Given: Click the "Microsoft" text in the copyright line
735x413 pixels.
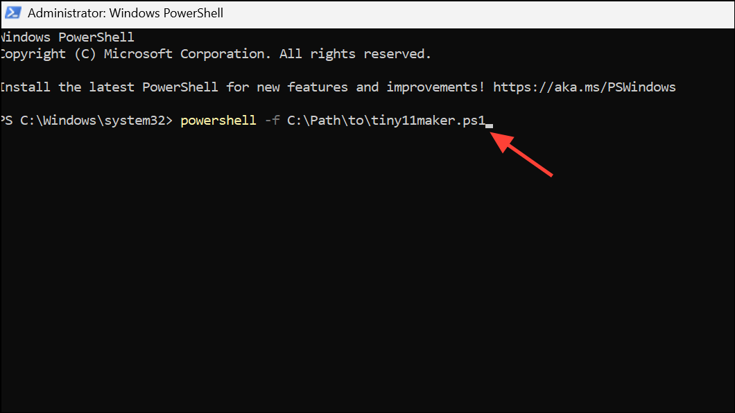Looking at the screenshot, I should click(x=138, y=54).
